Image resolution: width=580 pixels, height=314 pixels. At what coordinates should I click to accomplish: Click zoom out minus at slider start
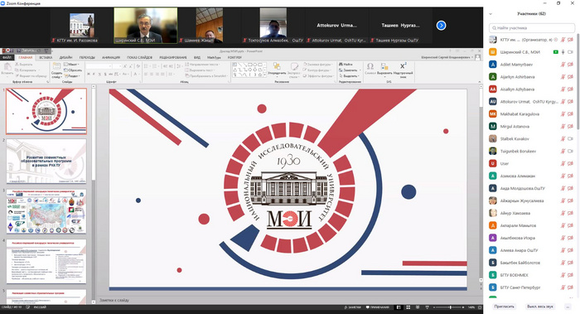434,307
